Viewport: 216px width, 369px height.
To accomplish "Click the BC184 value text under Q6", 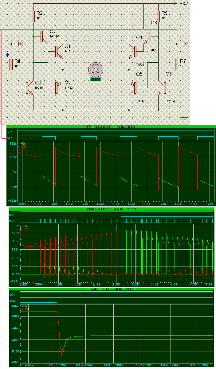I will [170, 101].
